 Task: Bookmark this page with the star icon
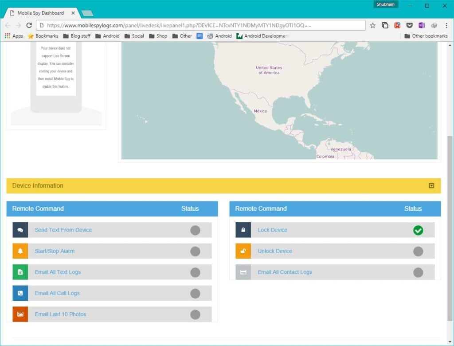tap(372, 25)
